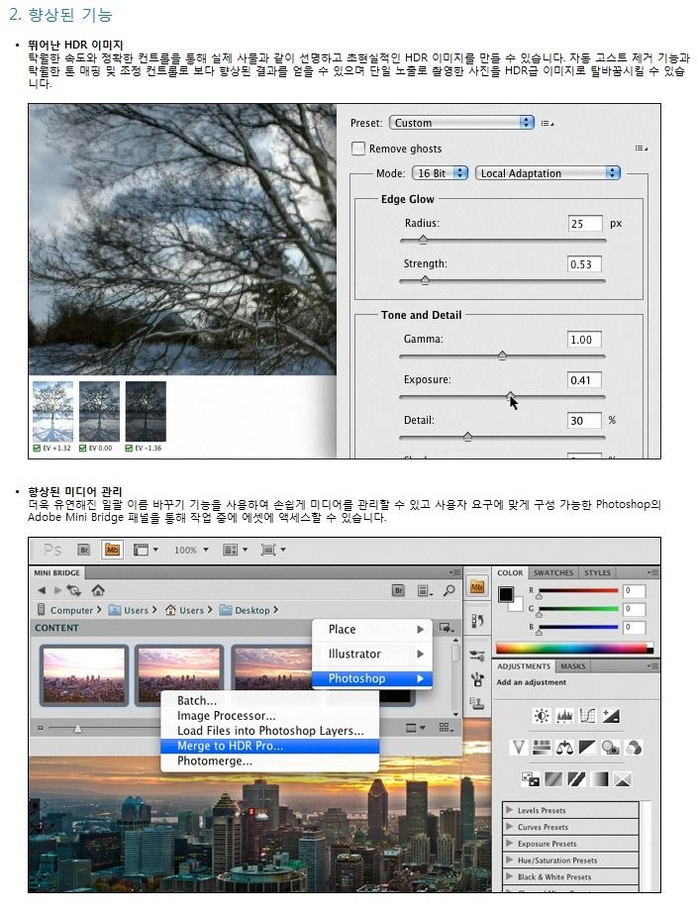Add a Selective Color adjustment
Screen dimensions: 697x914
[x=623, y=779]
